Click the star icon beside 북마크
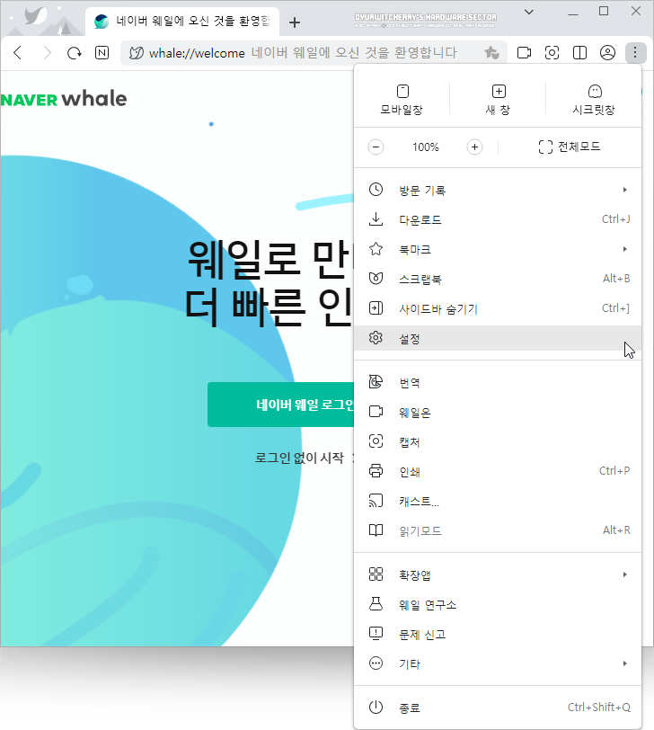Image resolution: width=654 pixels, height=730 pixels. [376, 249]
